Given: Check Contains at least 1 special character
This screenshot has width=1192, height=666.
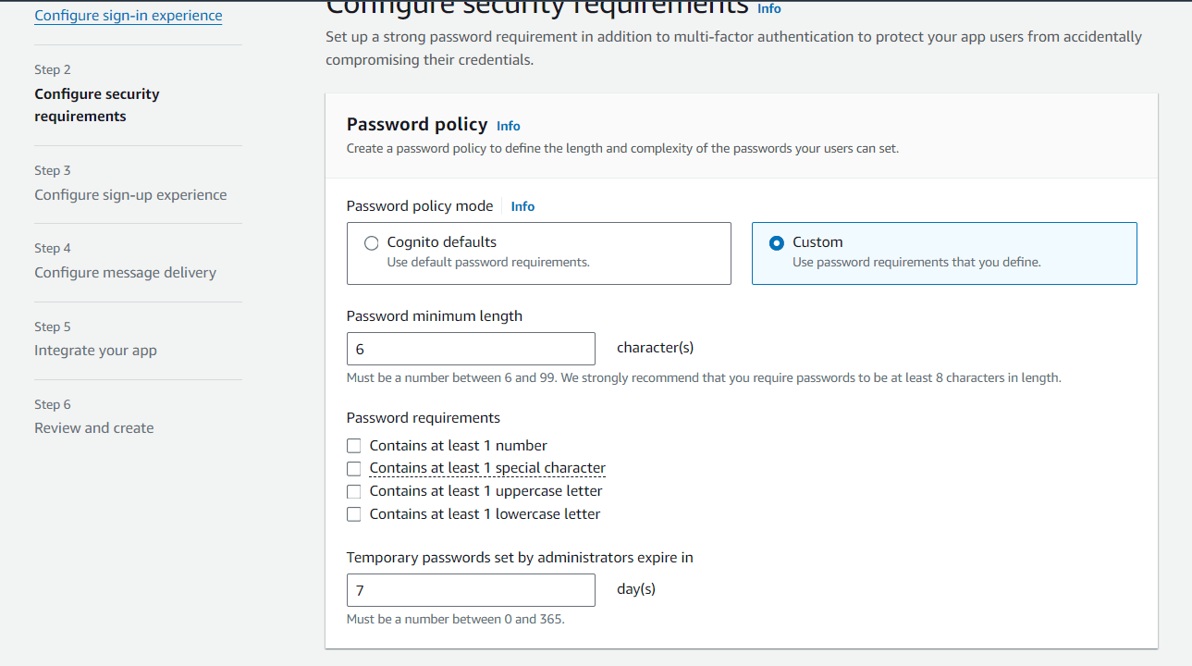Looking at the screenshot, I should 353,469.
